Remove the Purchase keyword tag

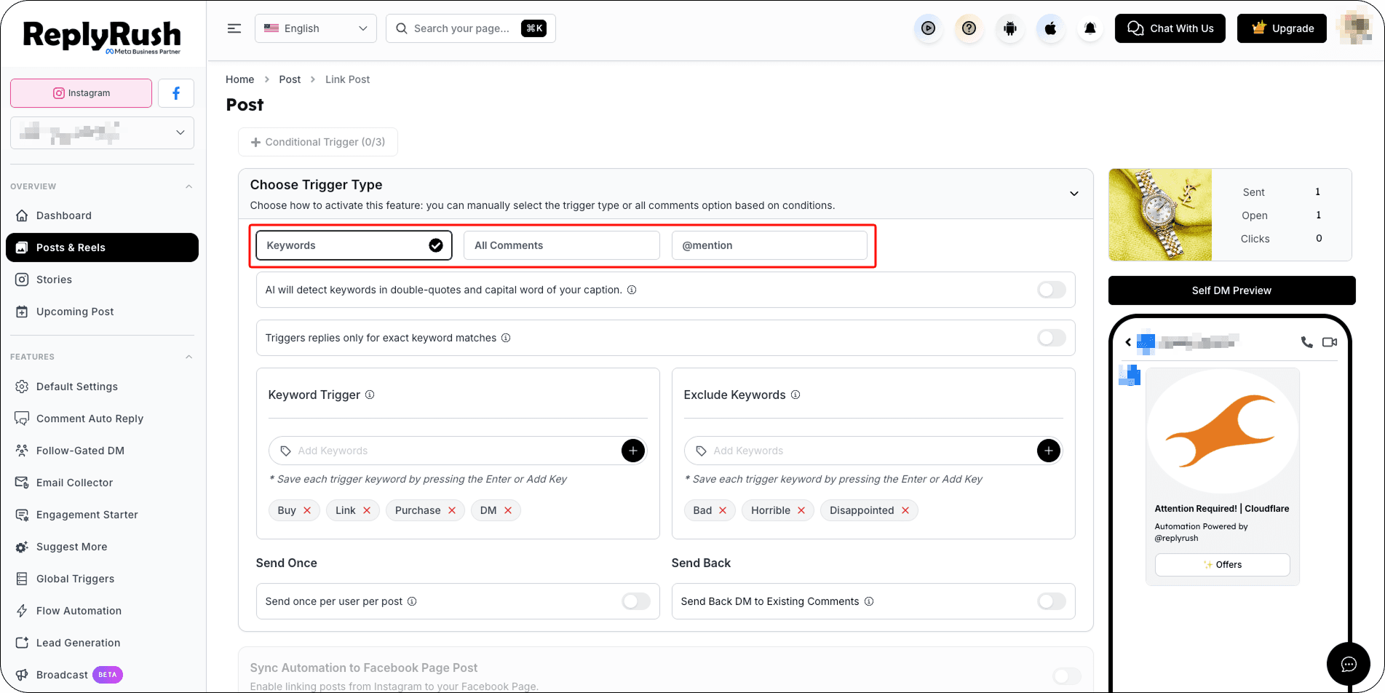click(x=452, y=510)
